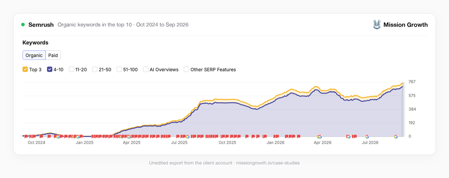Screen dimensions: 449x178
Task: Click the Keywords heading
Action: pyautogui.click(x=35, y=43)
